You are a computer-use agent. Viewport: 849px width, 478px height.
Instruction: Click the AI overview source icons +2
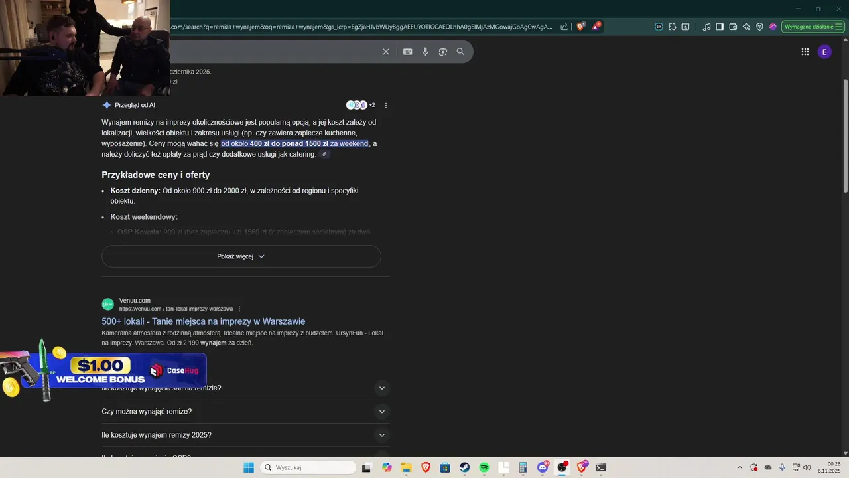coord(360,105)
